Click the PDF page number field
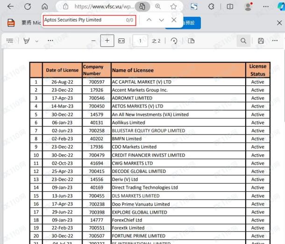 coord(140,41)
